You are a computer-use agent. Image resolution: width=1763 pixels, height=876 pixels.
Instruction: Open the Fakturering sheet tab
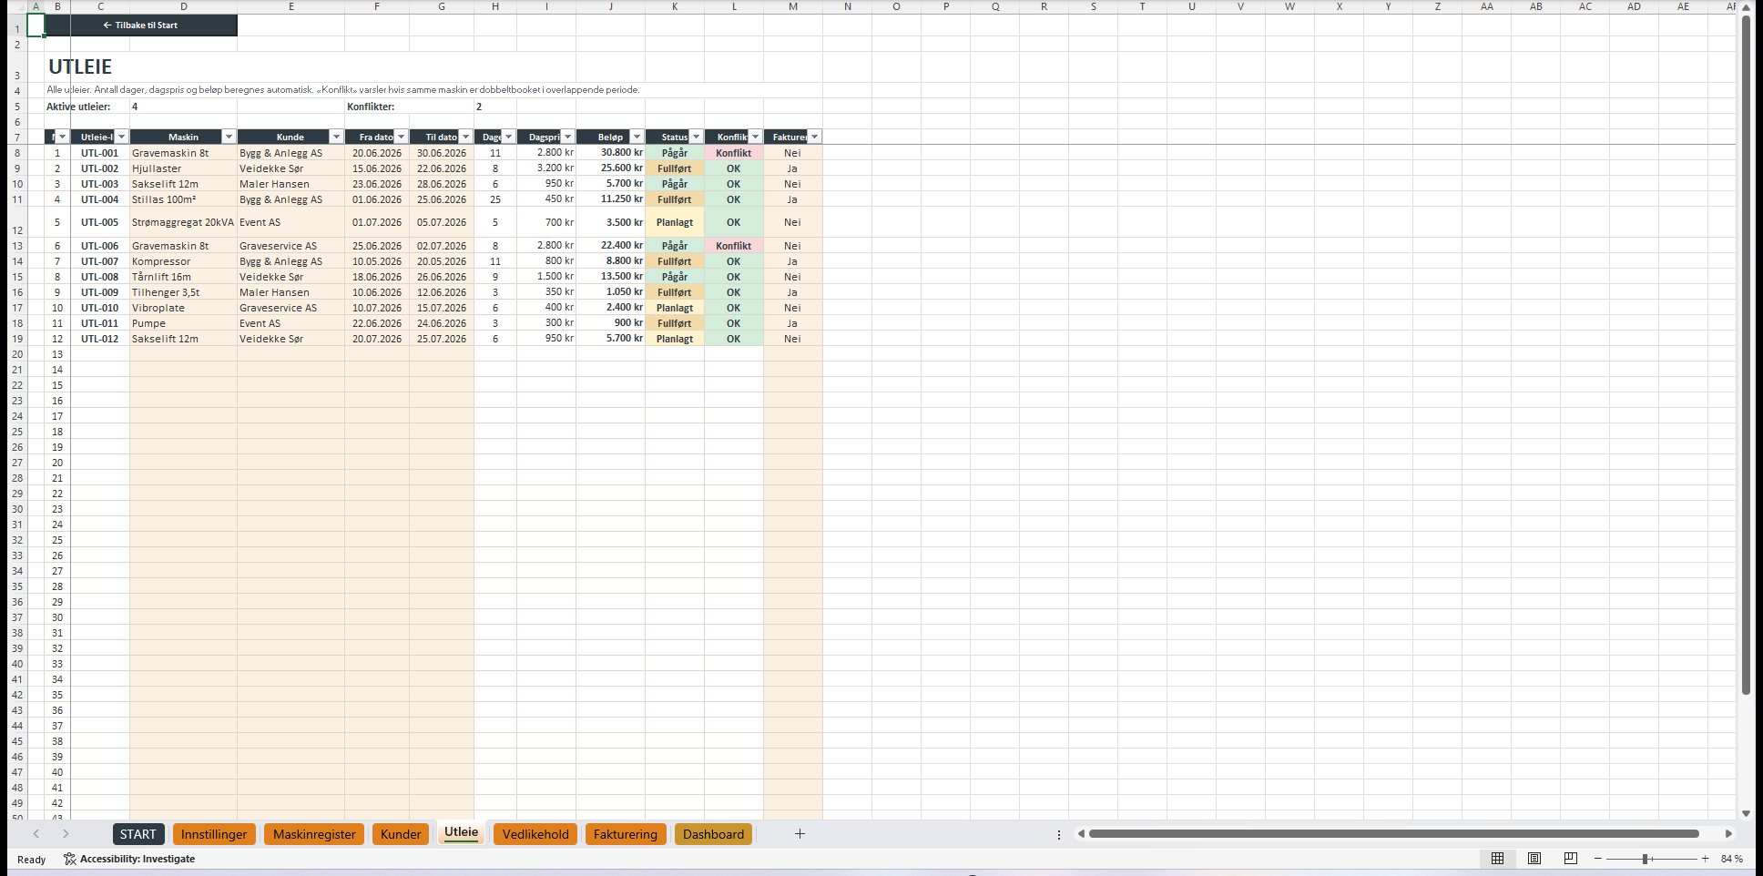tap(626, 834)
